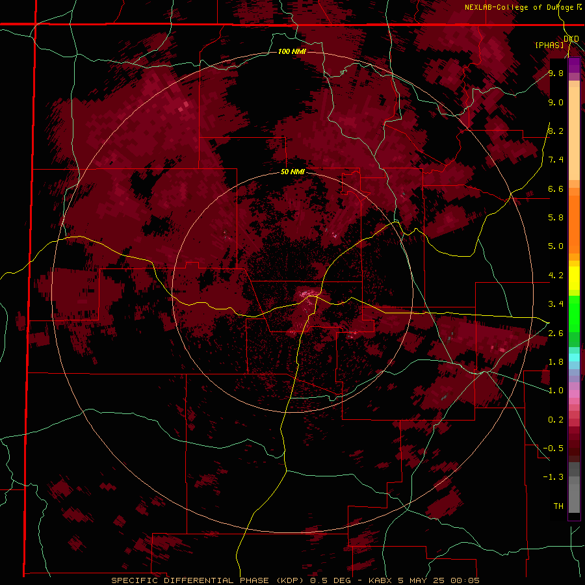Pick the purple top band of the color bar

coord(574,65)
